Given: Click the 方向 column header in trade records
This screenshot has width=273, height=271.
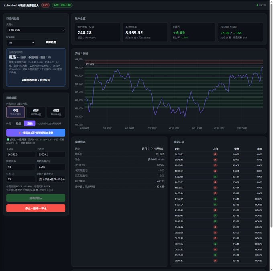Looking at the screenshot, I should (x=215, y=149).
